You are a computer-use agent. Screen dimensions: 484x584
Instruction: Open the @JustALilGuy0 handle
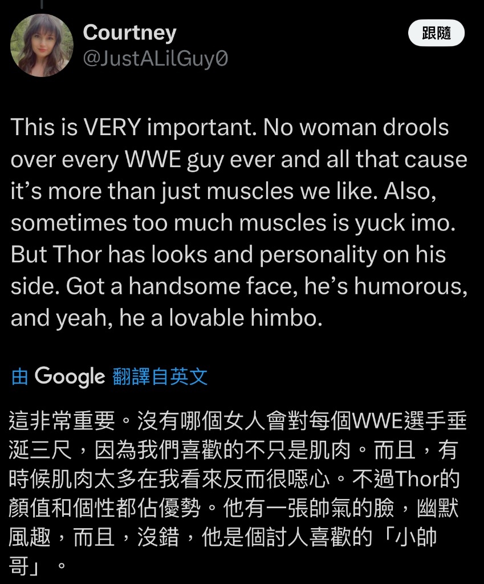tap(155, 59)
